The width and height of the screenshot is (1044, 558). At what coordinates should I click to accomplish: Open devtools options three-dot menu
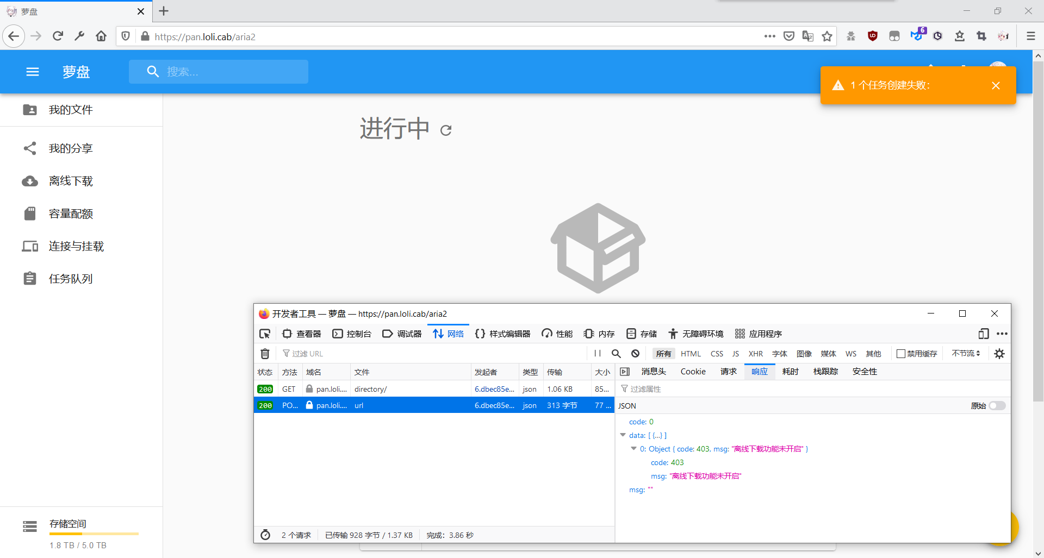coord(1002,334)
